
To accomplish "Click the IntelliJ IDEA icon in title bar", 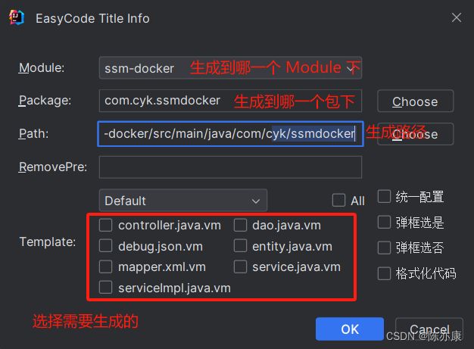I will (17, 17).
